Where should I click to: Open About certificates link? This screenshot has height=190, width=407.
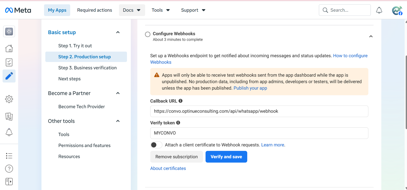point(168,168)
